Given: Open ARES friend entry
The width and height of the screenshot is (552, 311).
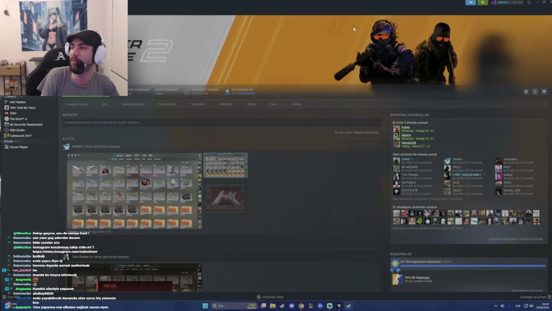Looking at the screenshot, I should (x=515, y=184).
